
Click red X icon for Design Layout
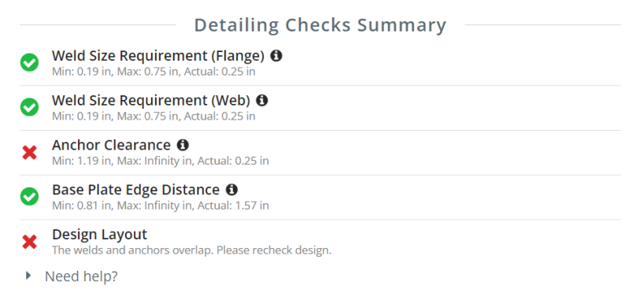pyautogui.click(x=30, y=243)
